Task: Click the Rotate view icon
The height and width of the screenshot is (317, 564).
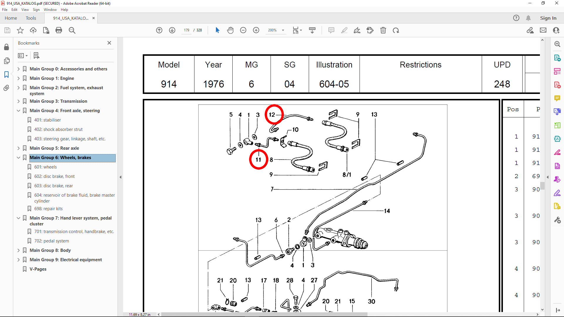Action: pos(396,30)
